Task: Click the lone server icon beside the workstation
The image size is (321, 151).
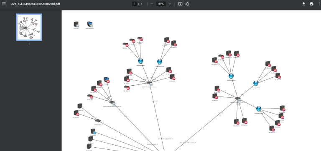Action: tap(76, 25)
